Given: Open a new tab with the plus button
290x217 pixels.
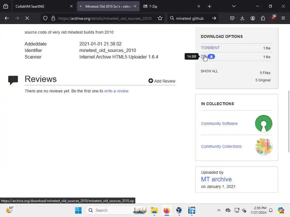Looking at the screenshot, I should [209, 6].
